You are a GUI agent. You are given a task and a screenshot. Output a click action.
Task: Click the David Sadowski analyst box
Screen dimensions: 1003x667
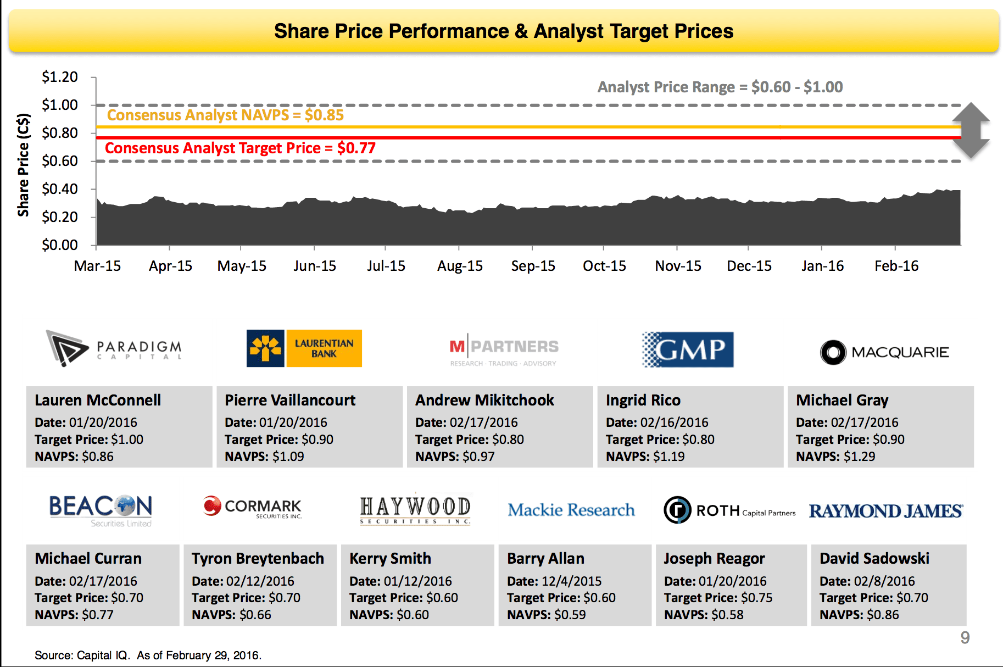click(888, 585)
